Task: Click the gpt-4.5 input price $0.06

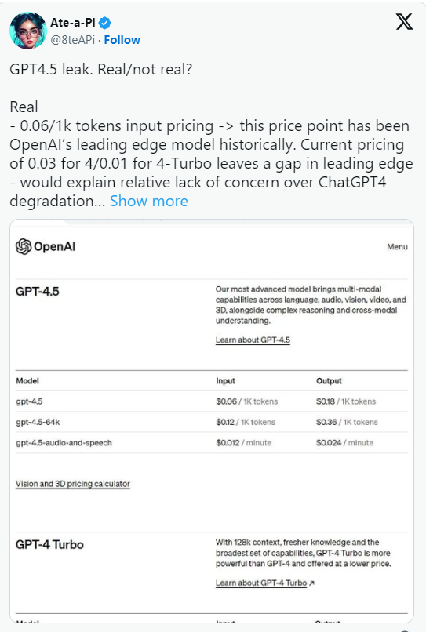Action: tap(226, 401)
